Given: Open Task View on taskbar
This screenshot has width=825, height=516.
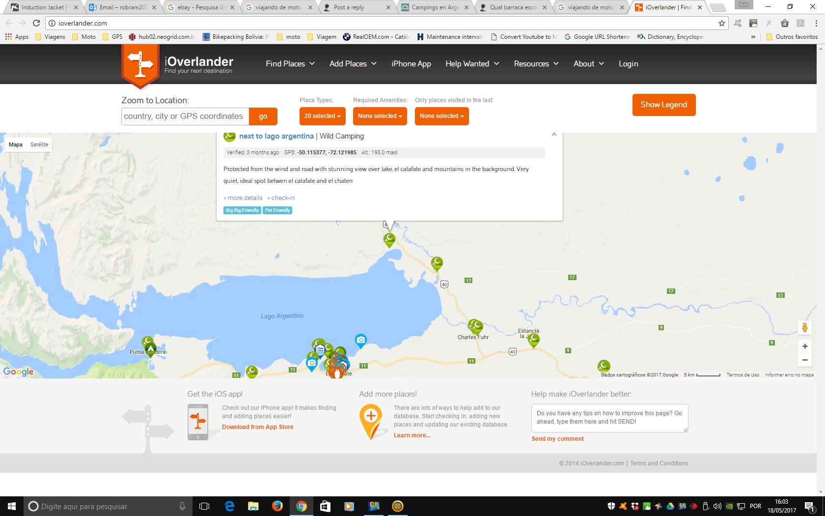Looking at the screenshot, I should tap(204, 506).
